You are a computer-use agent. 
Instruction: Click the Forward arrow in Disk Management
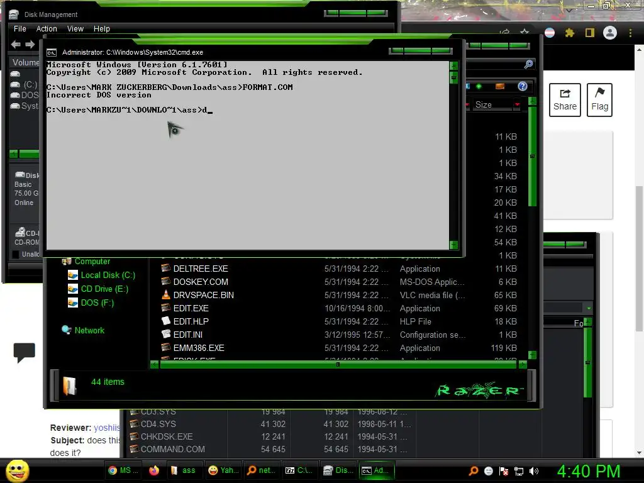(x=30, y=44)
